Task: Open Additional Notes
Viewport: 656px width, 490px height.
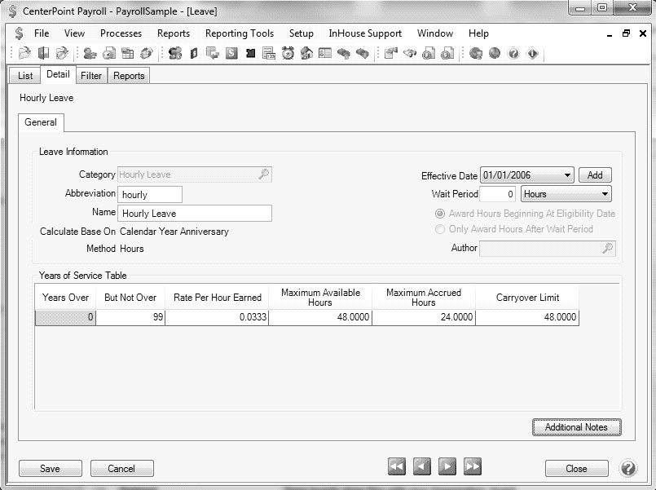Action: tap(576, 427)
